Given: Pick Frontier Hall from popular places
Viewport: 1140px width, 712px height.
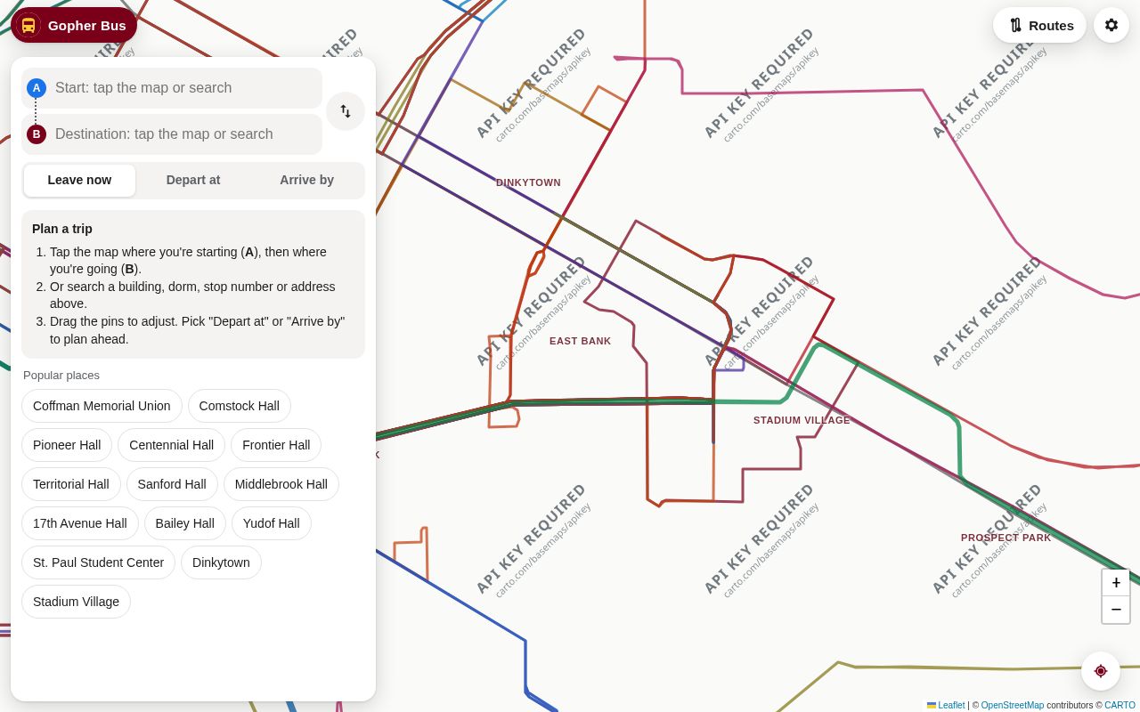Looking at the screenshot, I should tap(276, 445).
